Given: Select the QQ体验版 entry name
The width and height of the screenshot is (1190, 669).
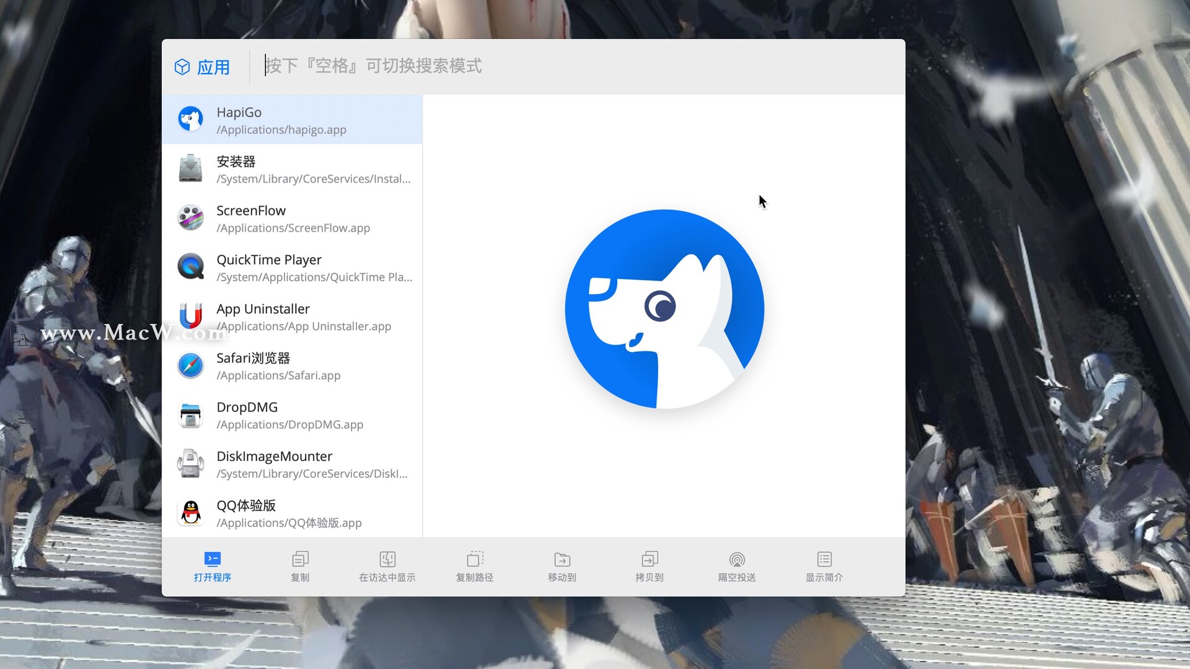Looking at the screenshot, I should click(246, 505).
